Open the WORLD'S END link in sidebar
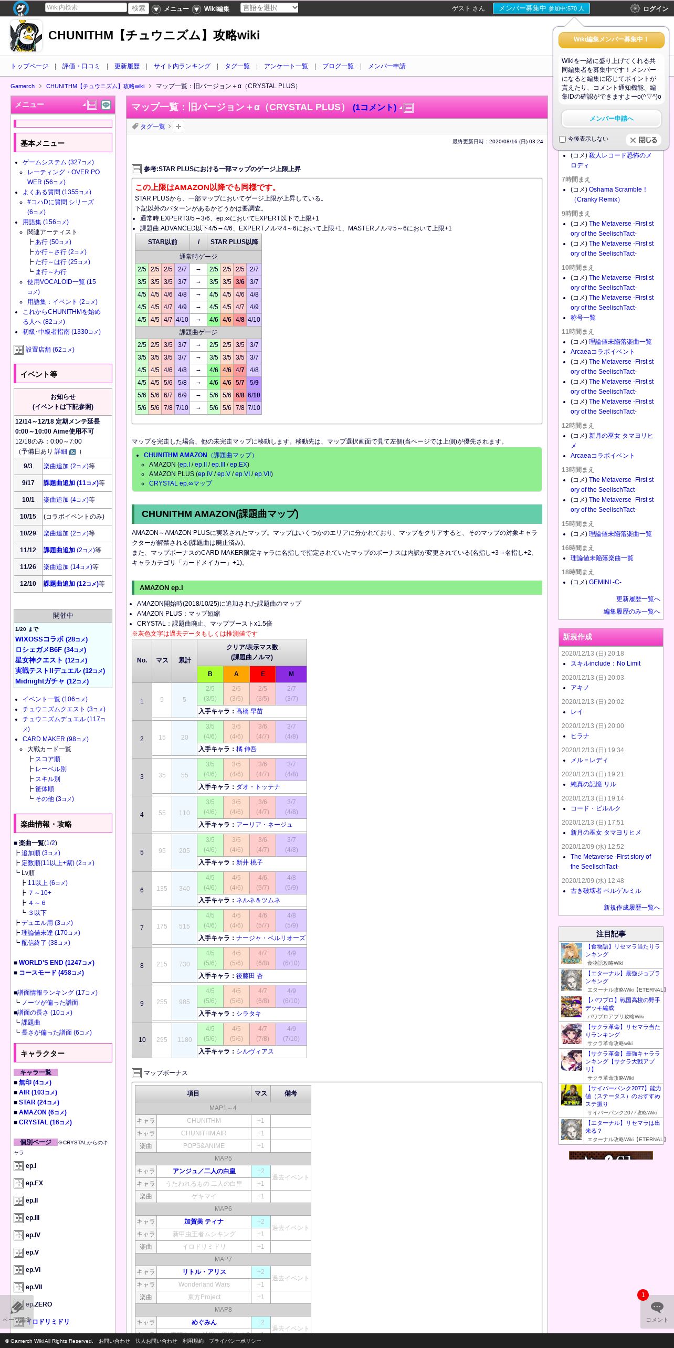This screenshot has height=1348, width=674. point(57,963)
